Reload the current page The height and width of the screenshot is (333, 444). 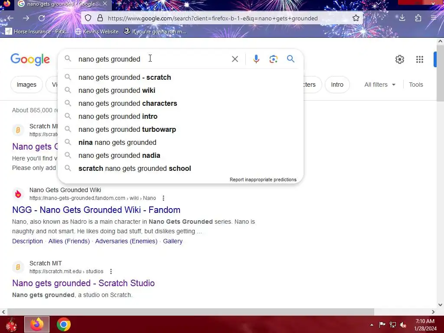tap(42, 18)
